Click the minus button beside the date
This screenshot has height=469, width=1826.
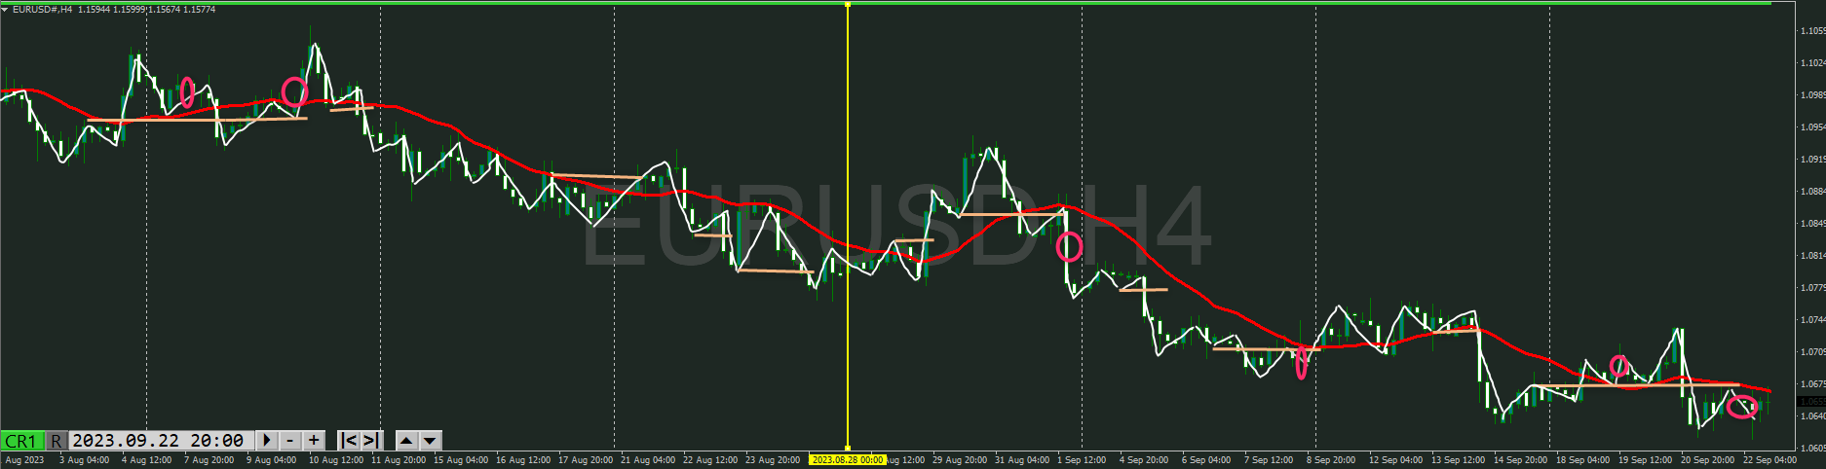coord(289,441)
